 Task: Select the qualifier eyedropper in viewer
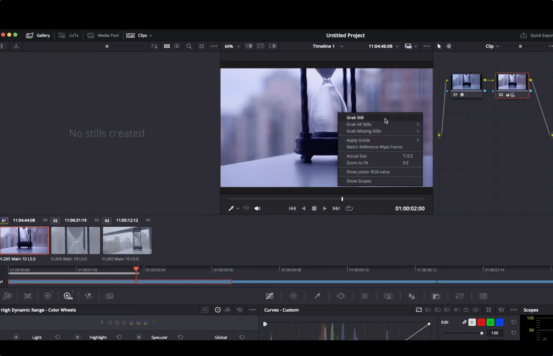pos(231,209)
